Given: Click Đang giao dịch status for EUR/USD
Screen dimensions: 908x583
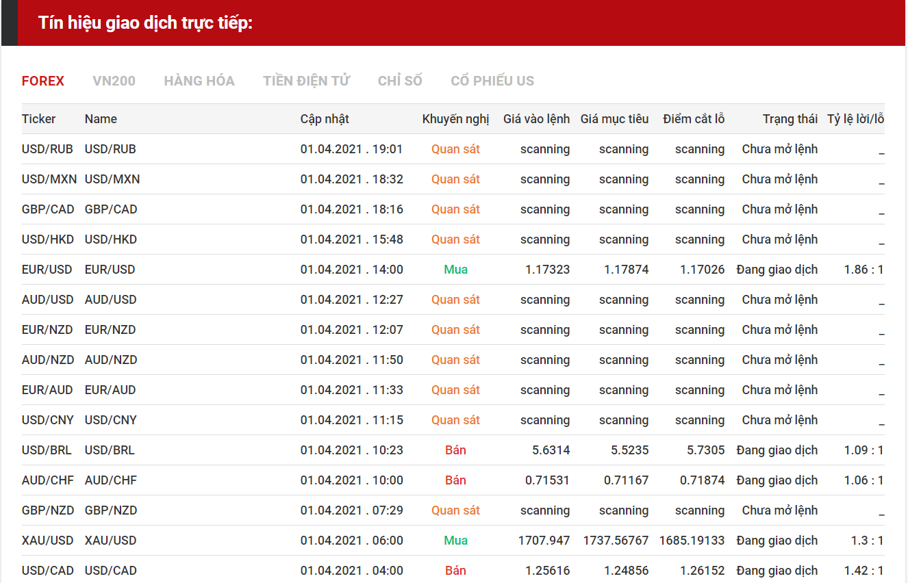Looking at the screenshot, I should [x=777, y=270].
